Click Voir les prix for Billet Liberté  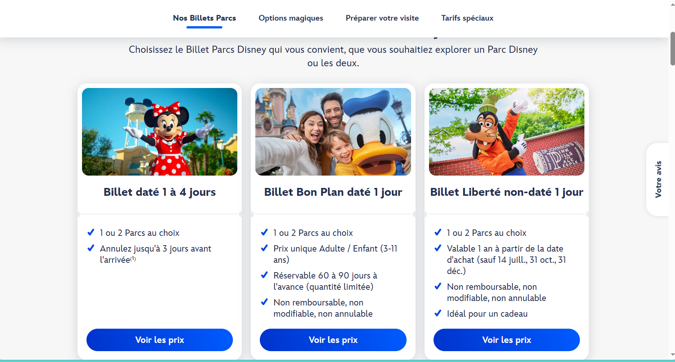506,340
